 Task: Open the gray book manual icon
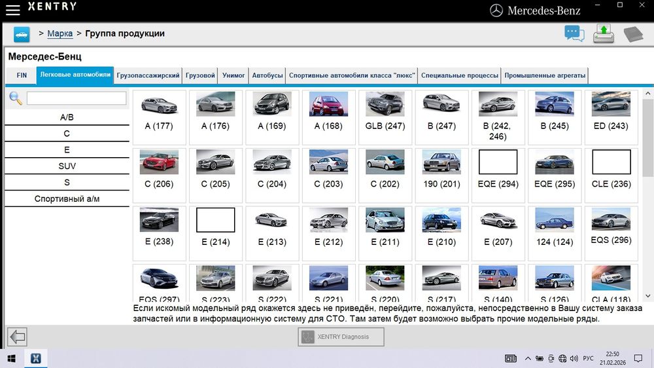coord(633,34)
